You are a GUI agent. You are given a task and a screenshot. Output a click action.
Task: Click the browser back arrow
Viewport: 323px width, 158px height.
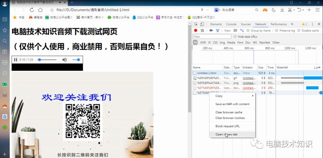(15, 10)
